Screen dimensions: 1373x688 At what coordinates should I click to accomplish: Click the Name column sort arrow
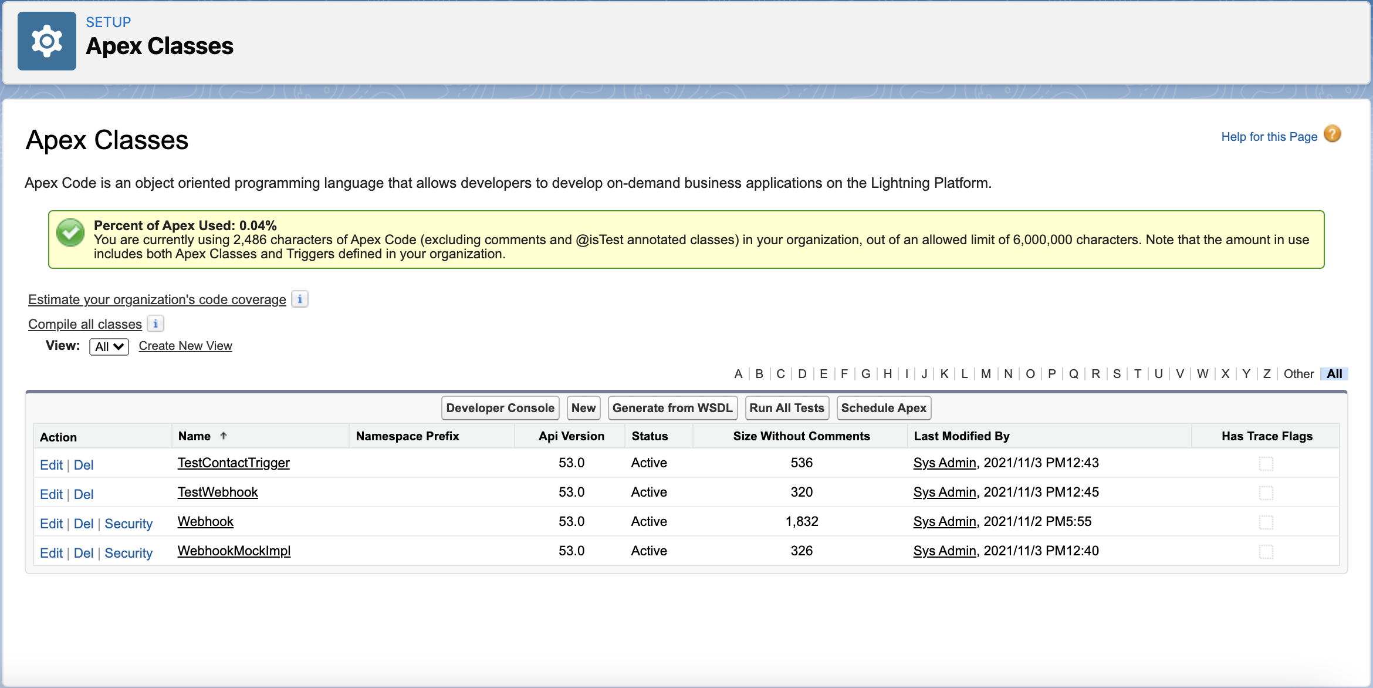(x=224, y=436)
